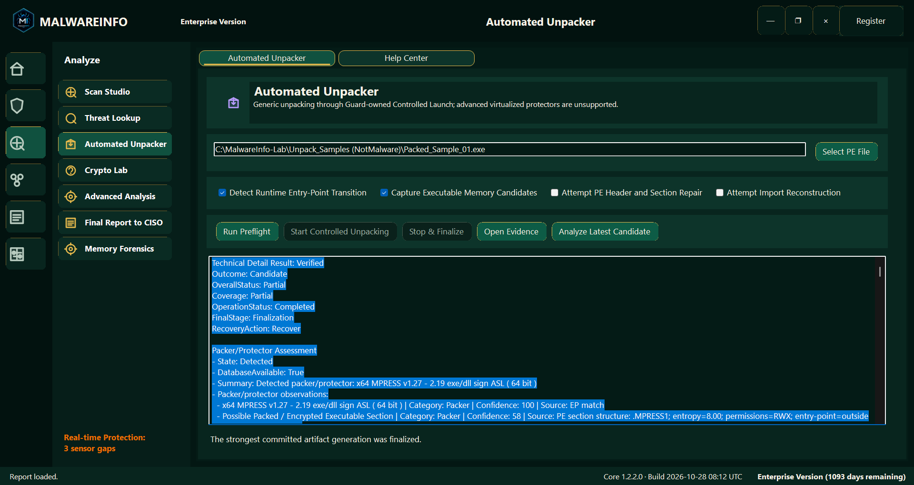Click the Threat Lookup magnifier icon
This screenshot has height=485, width=914.
[x=71, y=118]
